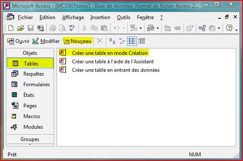Click the Analyze toolbar icon
243x161 pixels.
point(151,28)
